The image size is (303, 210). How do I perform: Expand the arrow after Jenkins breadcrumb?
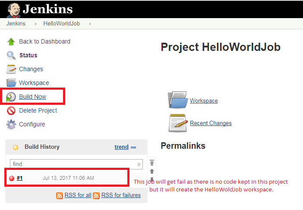(35, 24)
